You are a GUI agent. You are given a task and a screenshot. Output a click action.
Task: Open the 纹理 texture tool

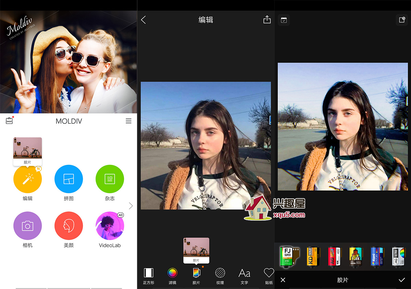click(220, 276)
